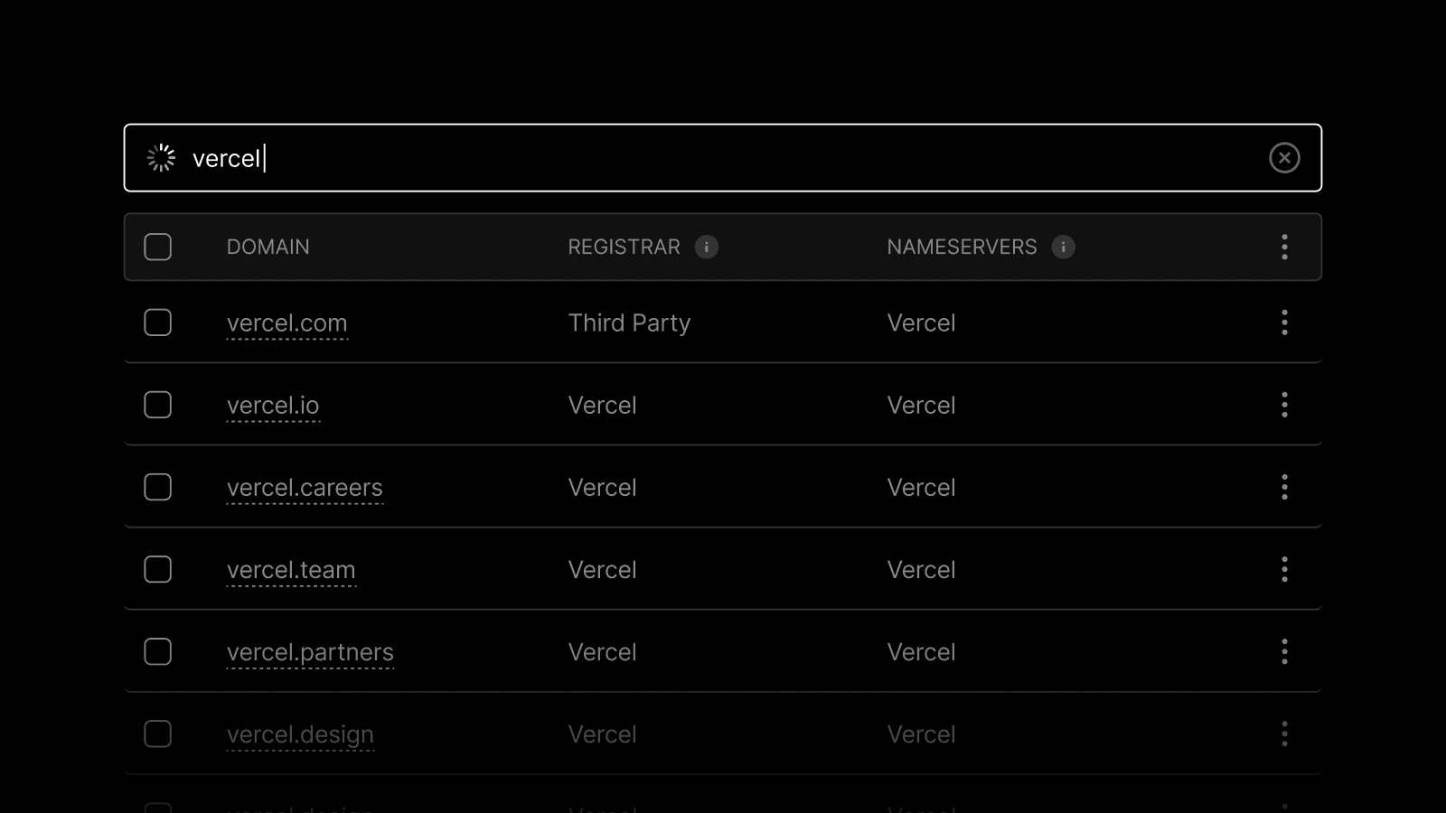1446x813 pixels.
Task: Click the info icon next to NAMESERVERS
Action: [1064, 247]
